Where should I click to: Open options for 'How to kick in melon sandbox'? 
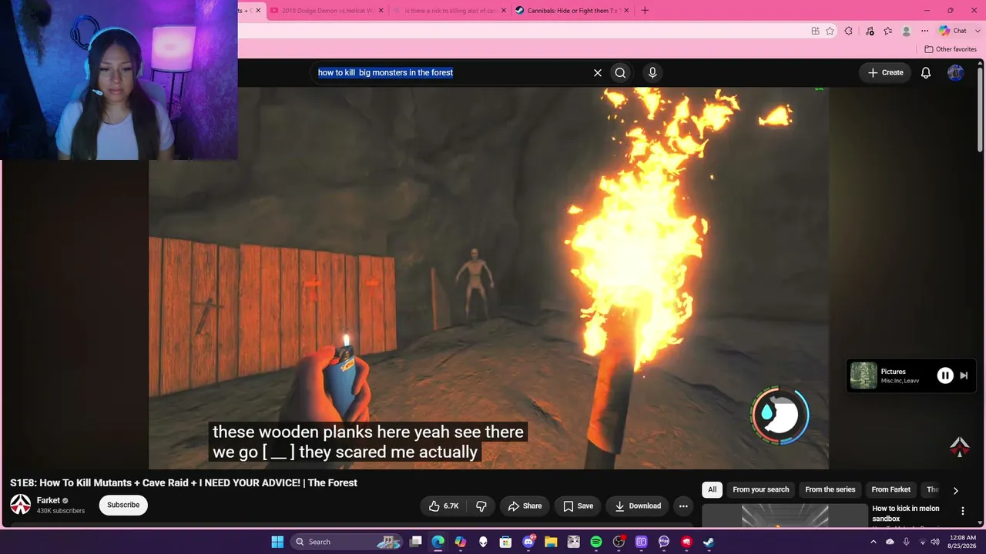[962, 511]
